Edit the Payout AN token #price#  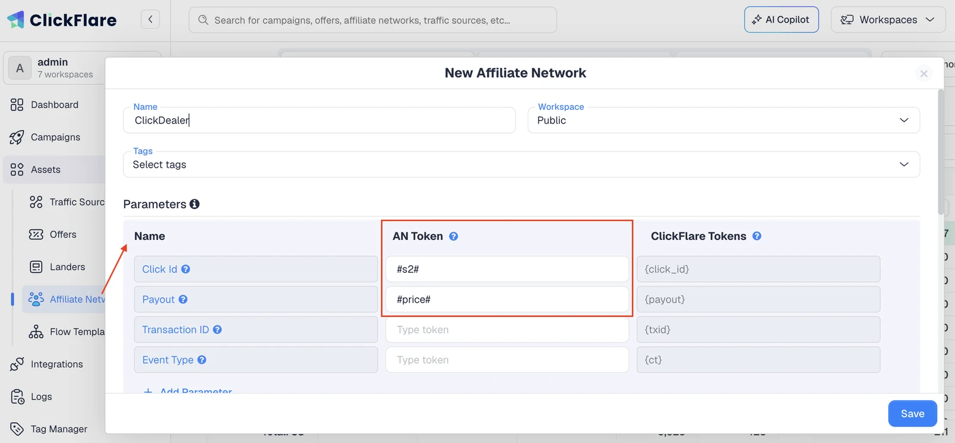point(507,300)
